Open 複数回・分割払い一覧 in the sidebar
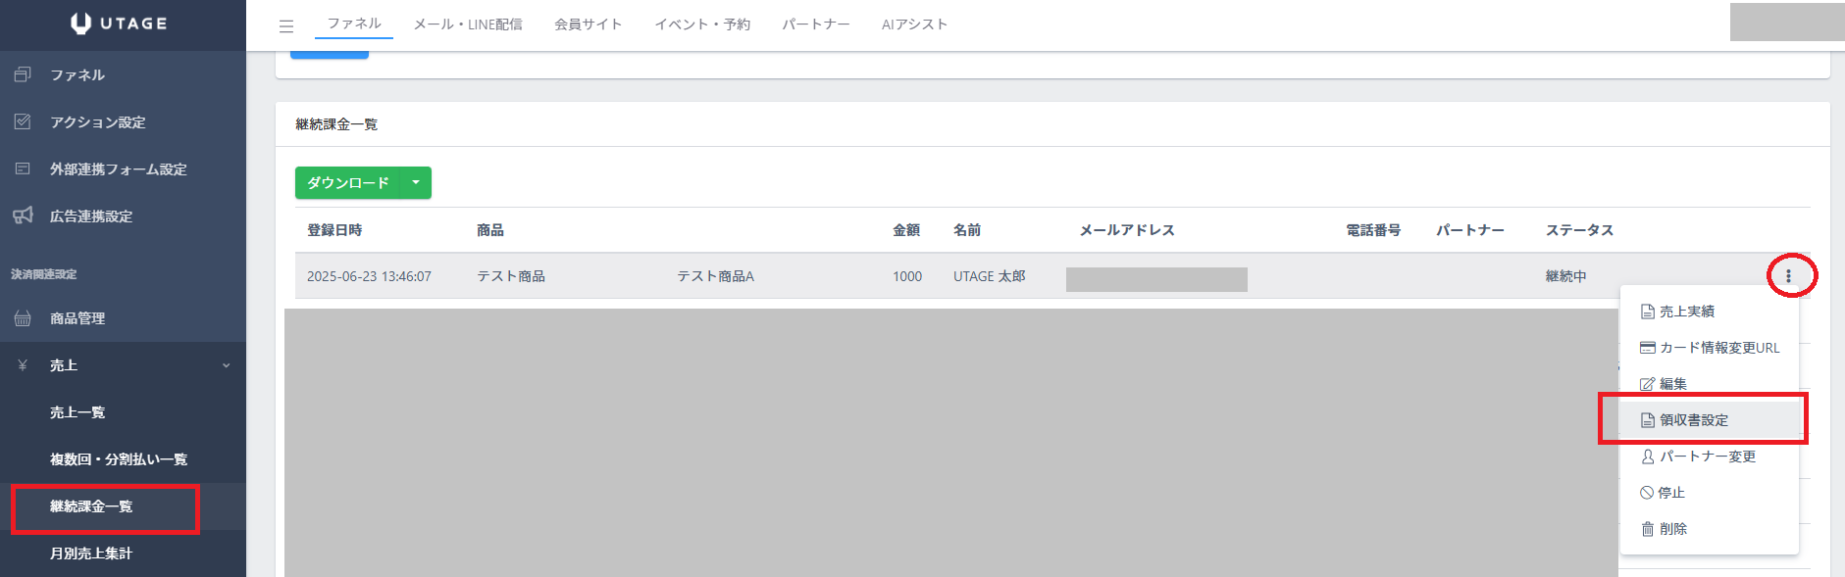The image size is (1845, 577). [123, 459]
